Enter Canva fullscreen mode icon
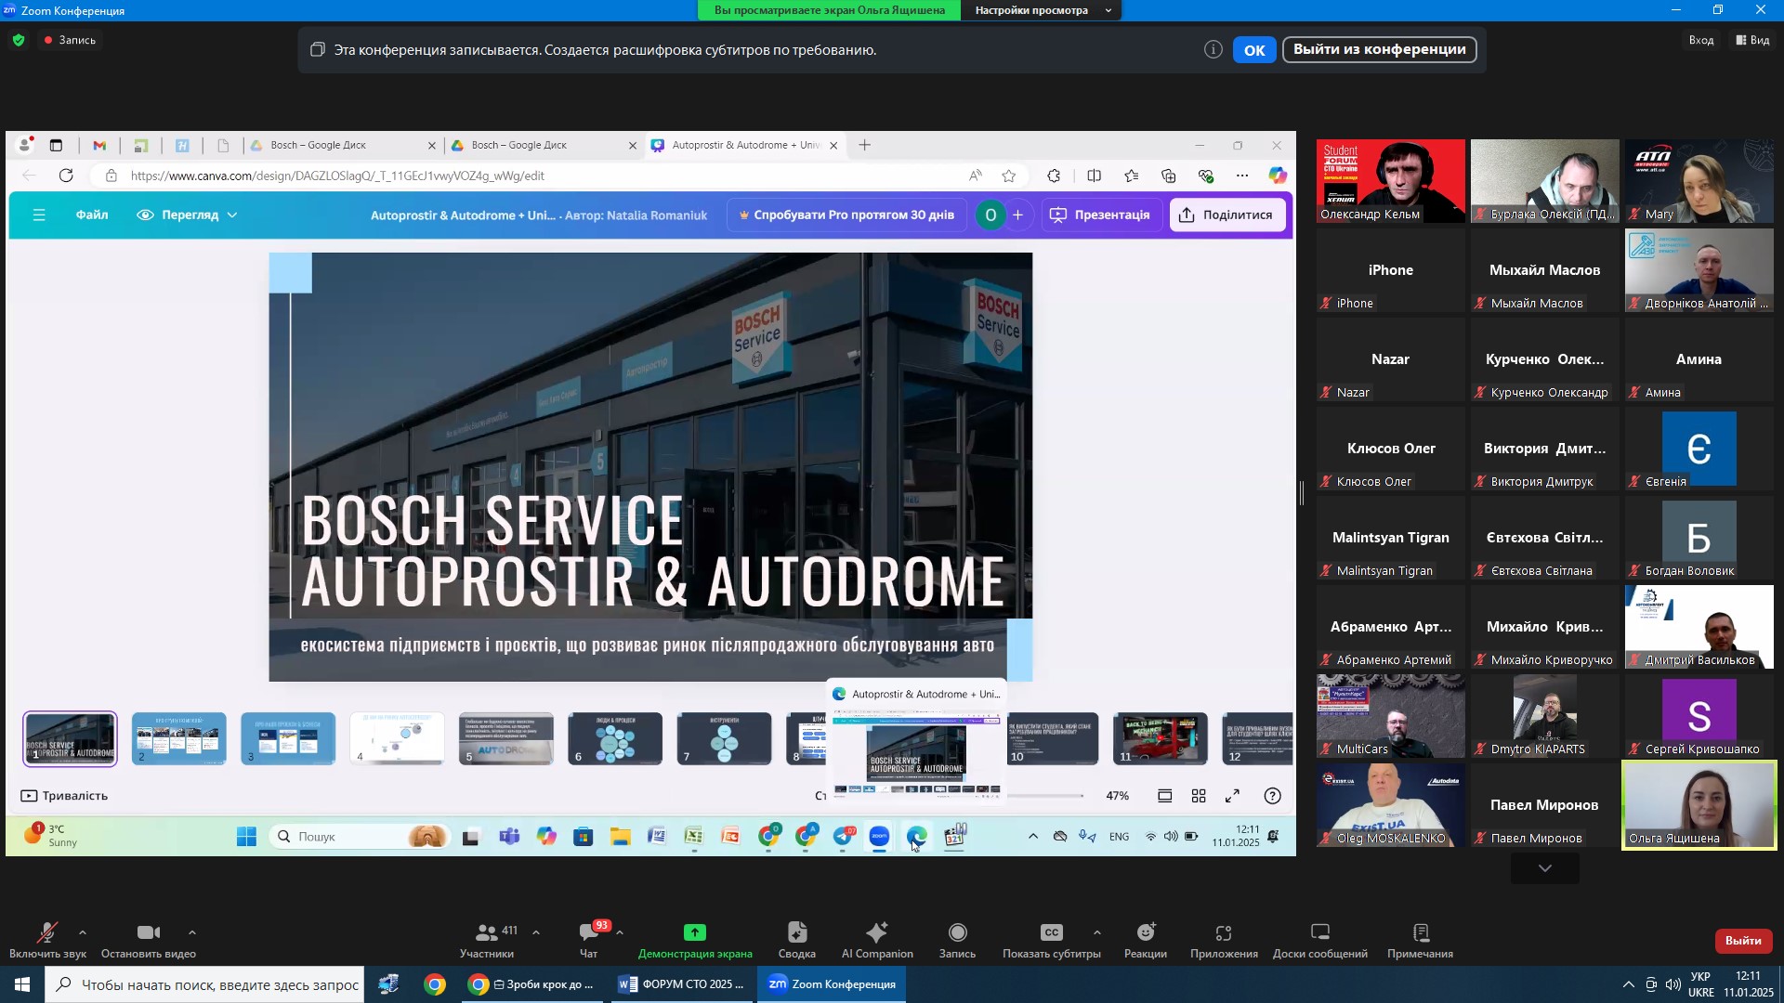 click(1232, 796)
